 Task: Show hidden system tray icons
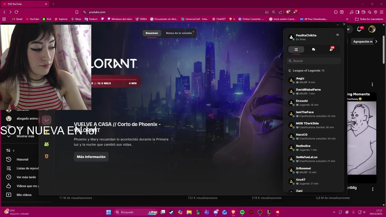[x=334, y=212]
